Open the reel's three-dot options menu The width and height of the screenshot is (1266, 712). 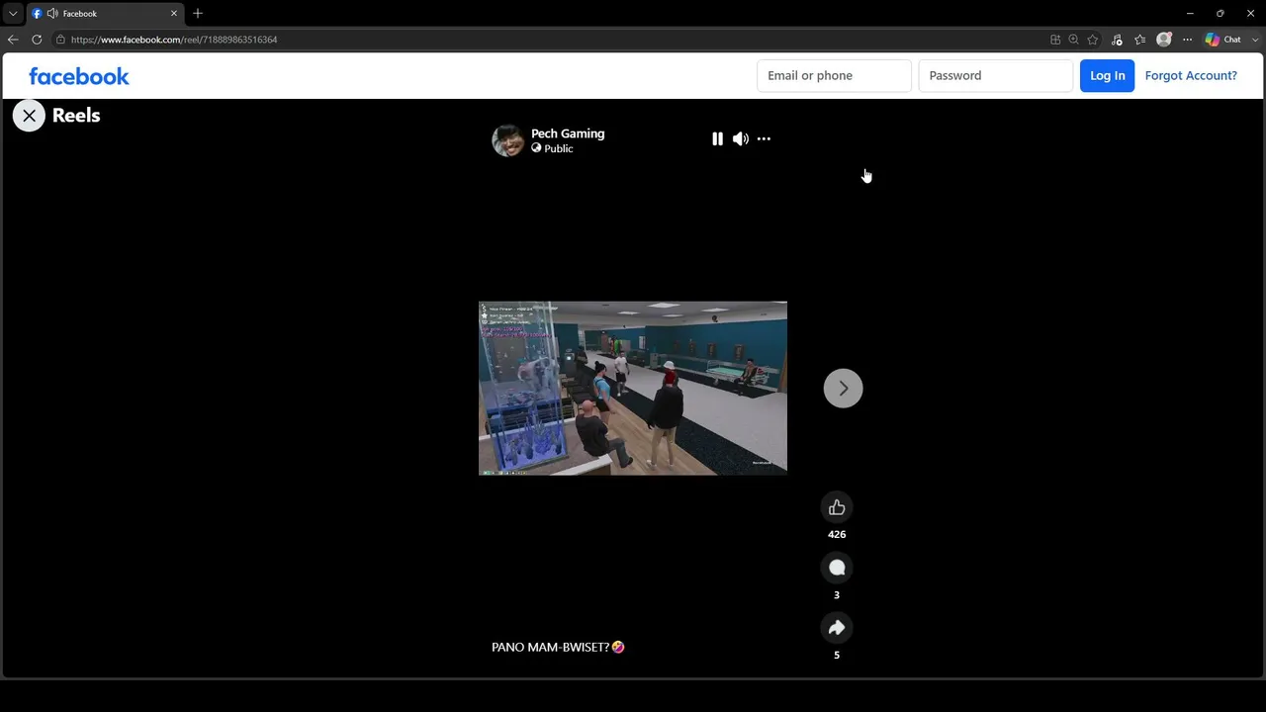[x=764, y=139]
